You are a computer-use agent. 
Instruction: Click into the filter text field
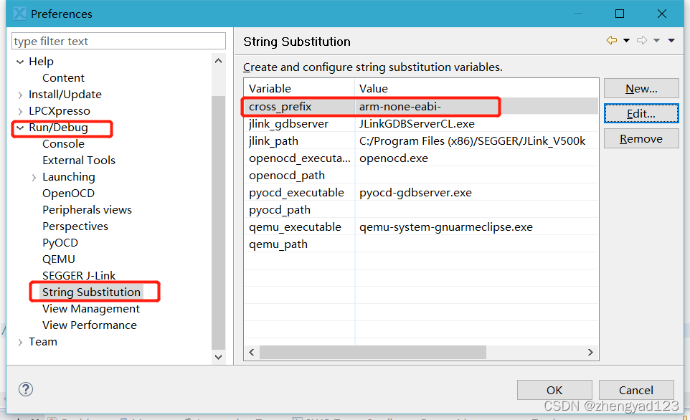[x=118, y=42]
